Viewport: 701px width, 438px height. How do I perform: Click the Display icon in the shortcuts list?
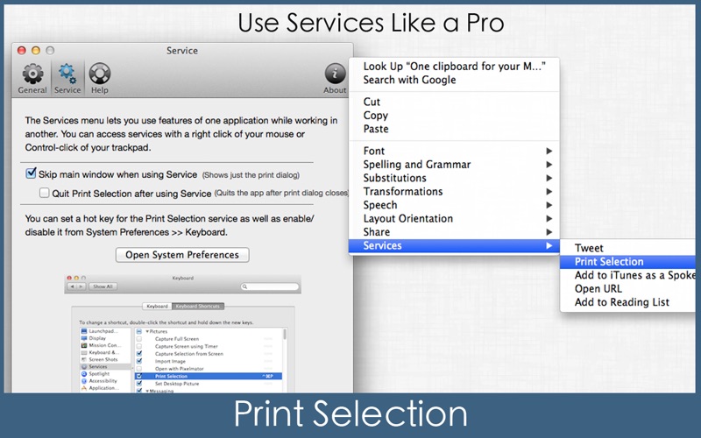(x=84, y=339)
